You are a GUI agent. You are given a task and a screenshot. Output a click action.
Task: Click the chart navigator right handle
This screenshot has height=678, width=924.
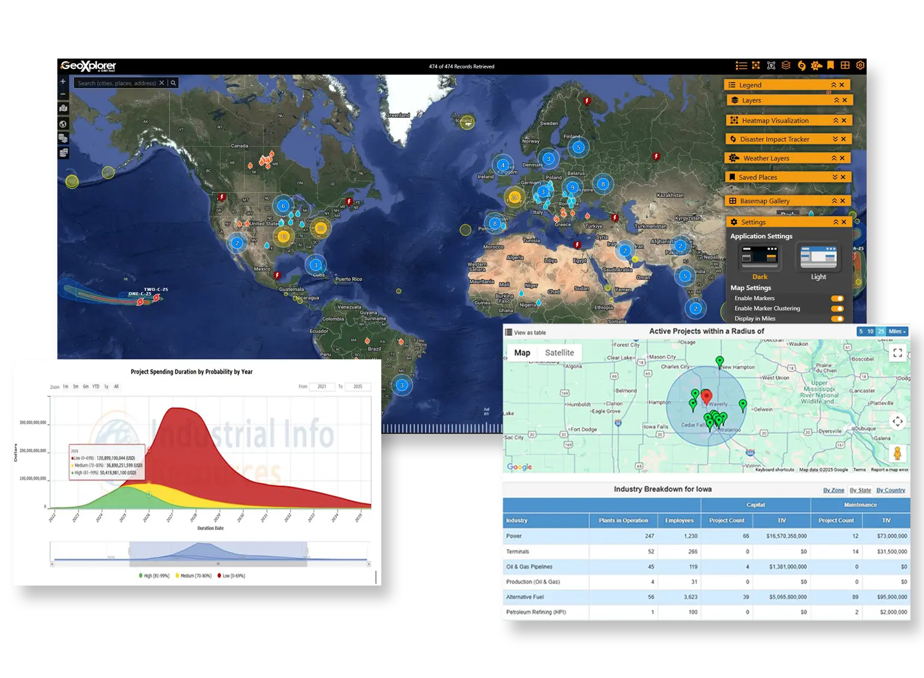click(307, 551)
